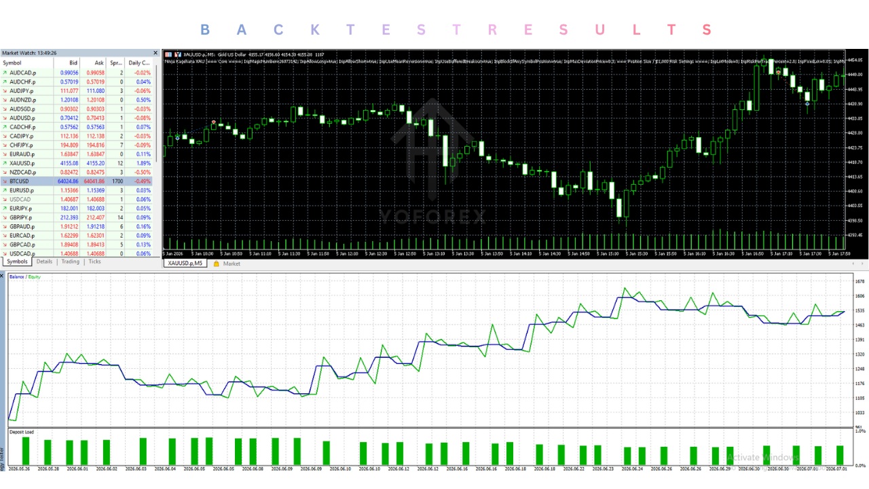Click the down-arrow icon beside BTCUSD
Viewport: 869px width, 489px height.
pyautogui.click(x=5, y=181)
